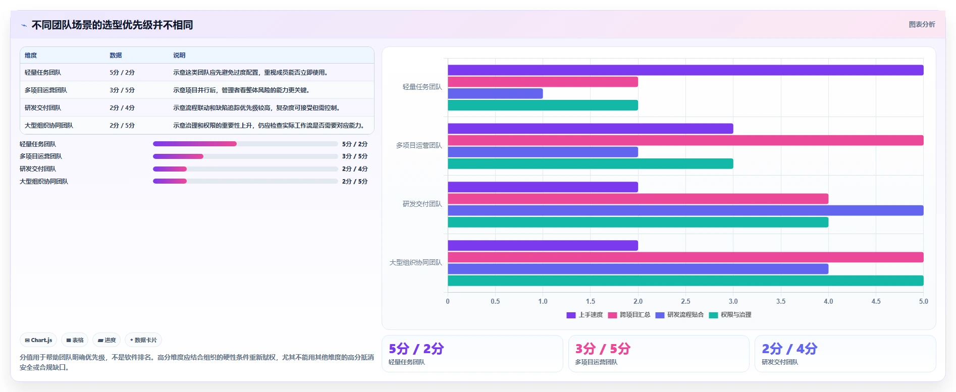Click the purple 上手速度 bar for 轻量任务团队
This screenshot has width=956, height=392.
(685, 70)
